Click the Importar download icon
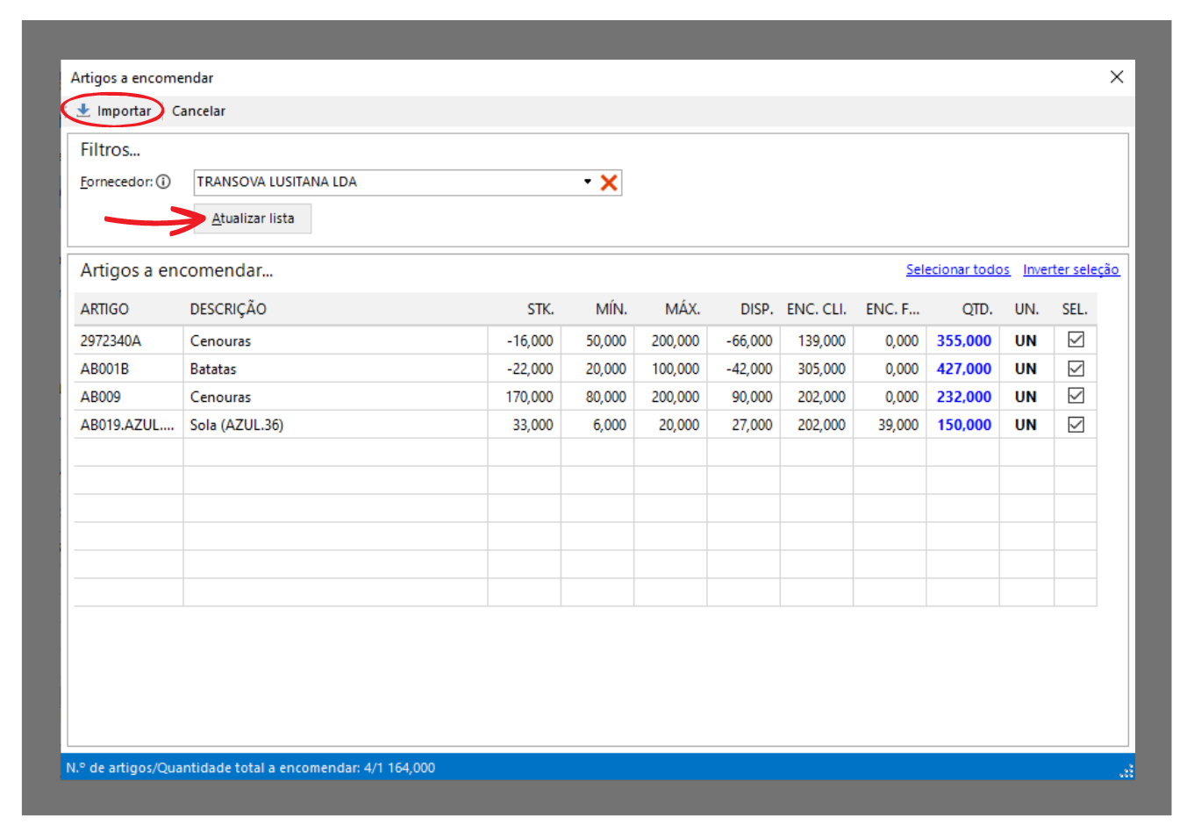 point(83,111)
